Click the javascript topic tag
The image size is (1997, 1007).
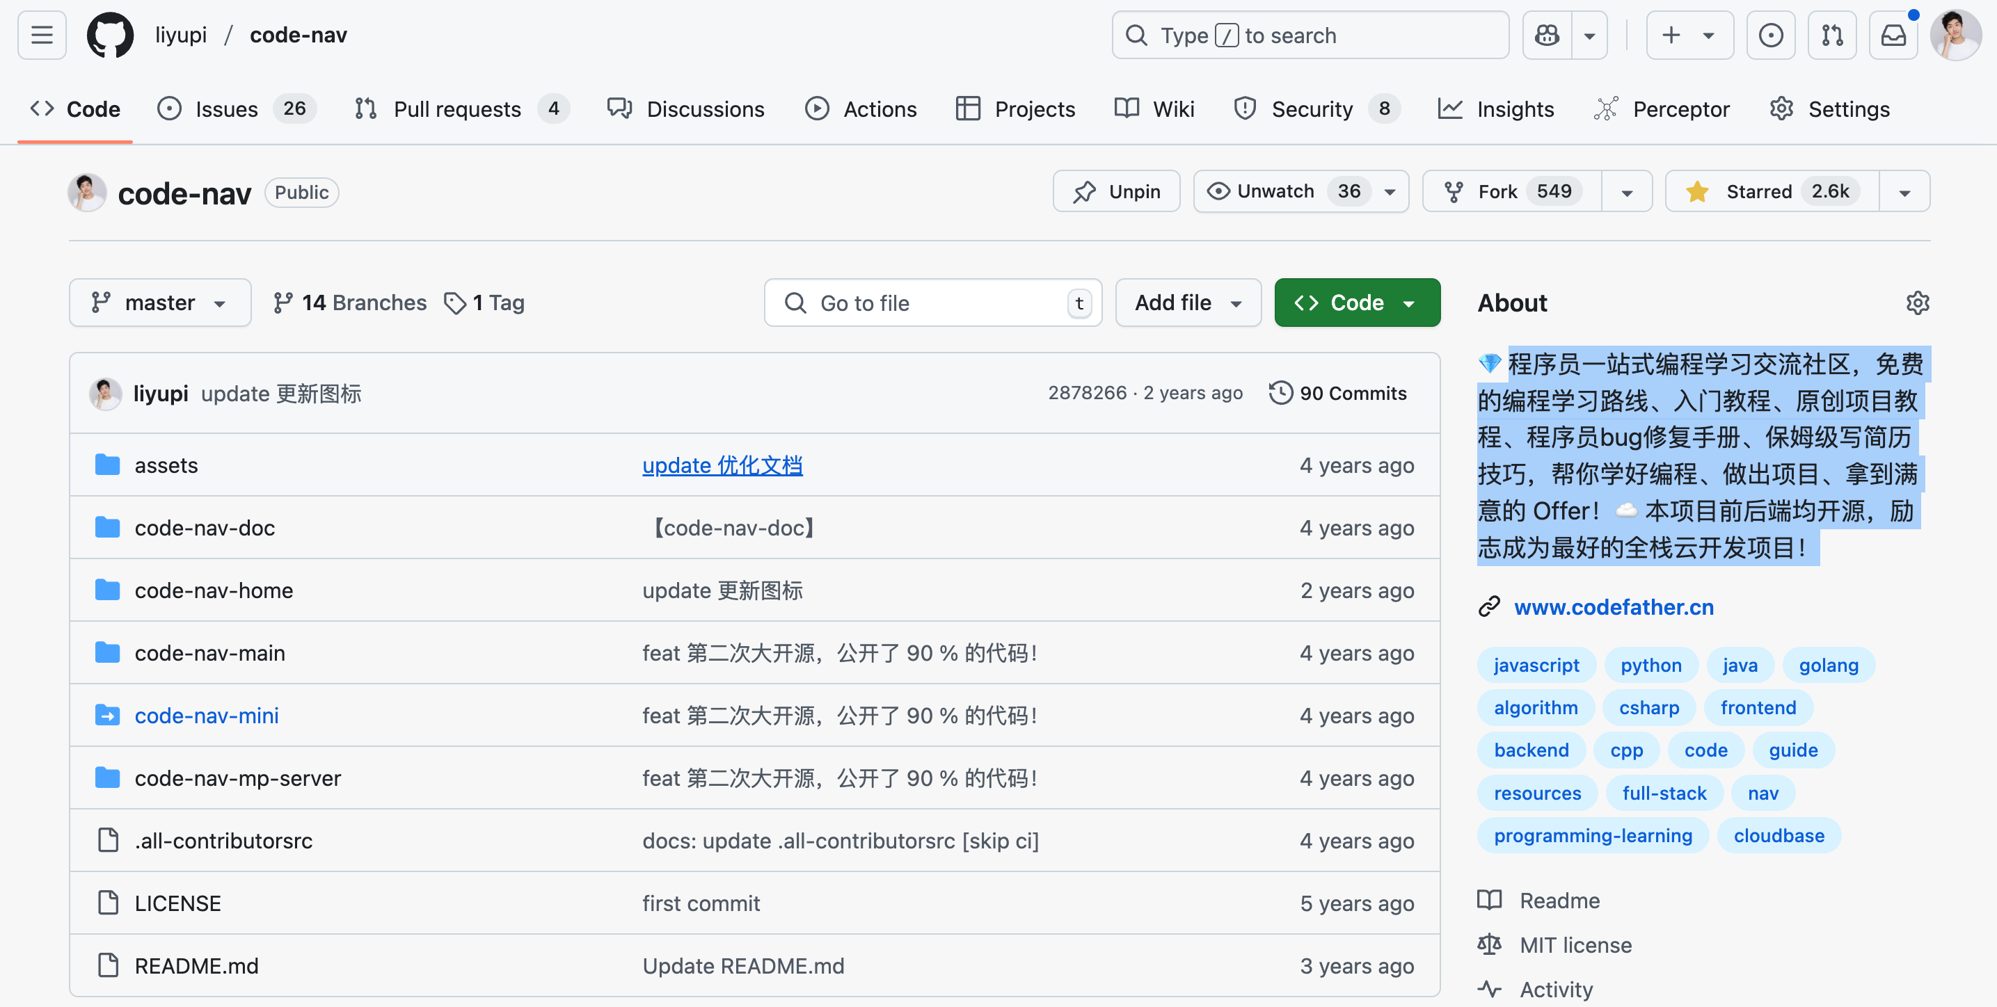tap(1536, 665)
